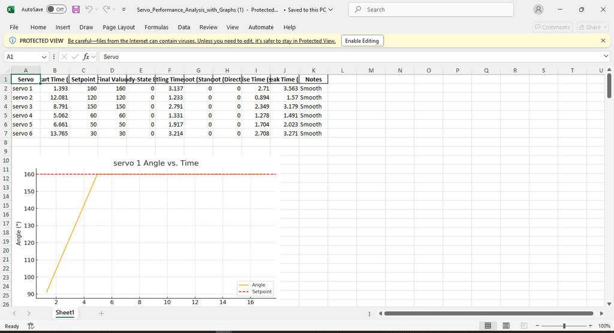
Task: Toggle the AutoSave switch
Action: click(x=56, y=10)
